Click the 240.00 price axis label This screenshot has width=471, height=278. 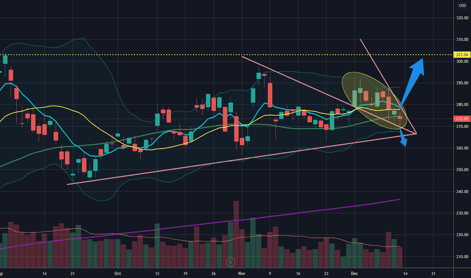(462, 192)
